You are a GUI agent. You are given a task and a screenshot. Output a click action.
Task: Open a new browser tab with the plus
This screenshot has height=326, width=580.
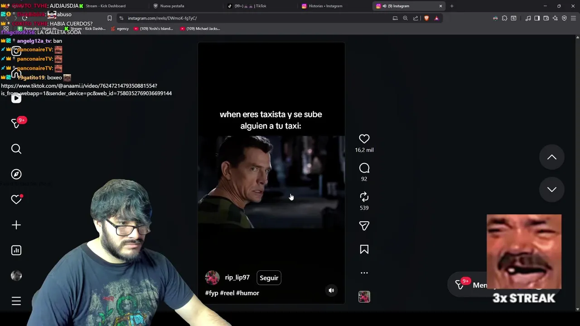point(452,6)
